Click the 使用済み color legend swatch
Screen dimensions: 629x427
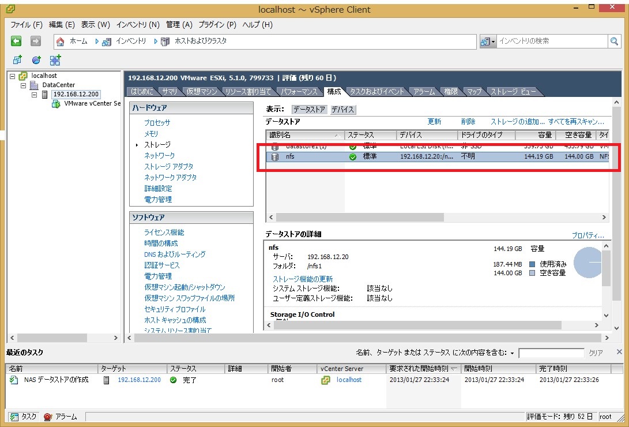(x=532, y=264)
